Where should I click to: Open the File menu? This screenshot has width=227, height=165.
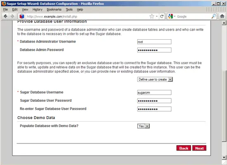[x=5, y=10]
